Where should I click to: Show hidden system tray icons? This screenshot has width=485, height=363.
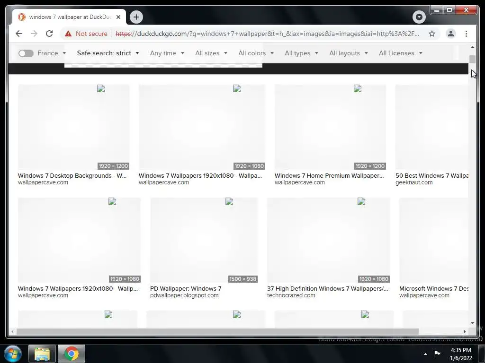[425, 354]
